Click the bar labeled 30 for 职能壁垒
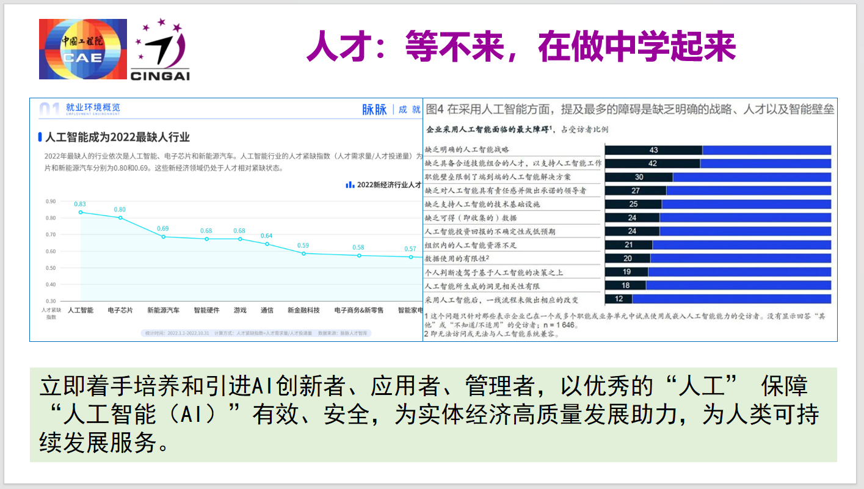Viewport: 864px width, 489px height. pos(639,177)
